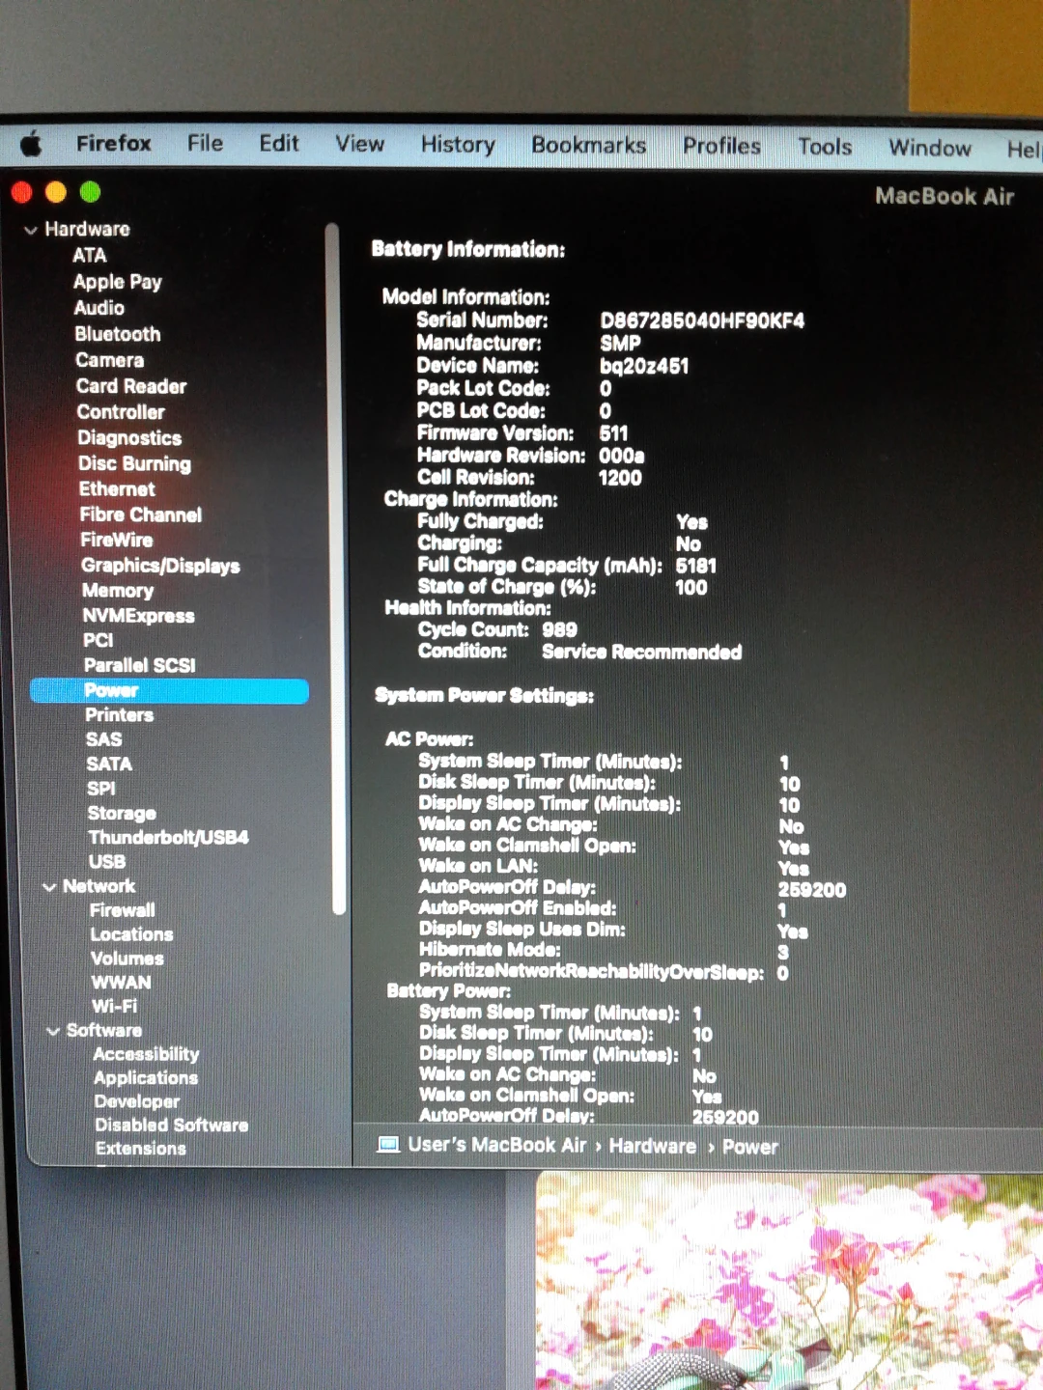Click the serial number D867285040HF90KF4
Screen dimensions: 1043x1390
pos(702,320)
